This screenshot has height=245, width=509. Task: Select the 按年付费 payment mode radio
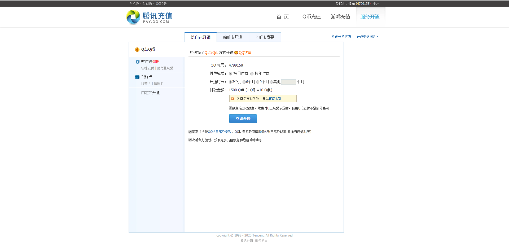tap(252, 74)
